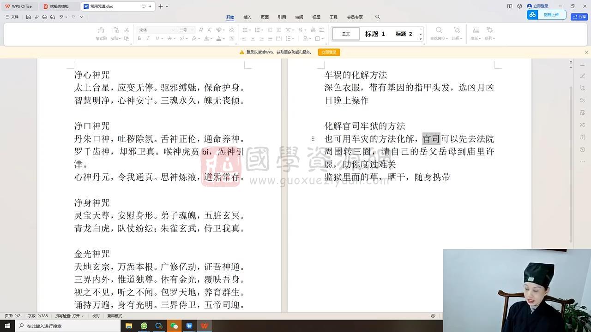Click the Format Painter (格式刷) icon
The width and height of the screenshot is (591, 332).
101,30
